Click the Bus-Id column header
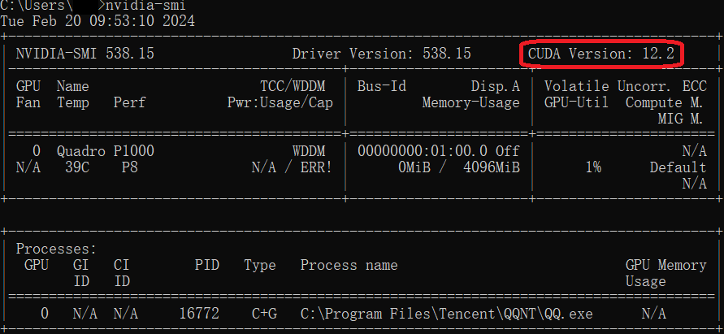Screen dimensions: 724x334 coord(381,86)
